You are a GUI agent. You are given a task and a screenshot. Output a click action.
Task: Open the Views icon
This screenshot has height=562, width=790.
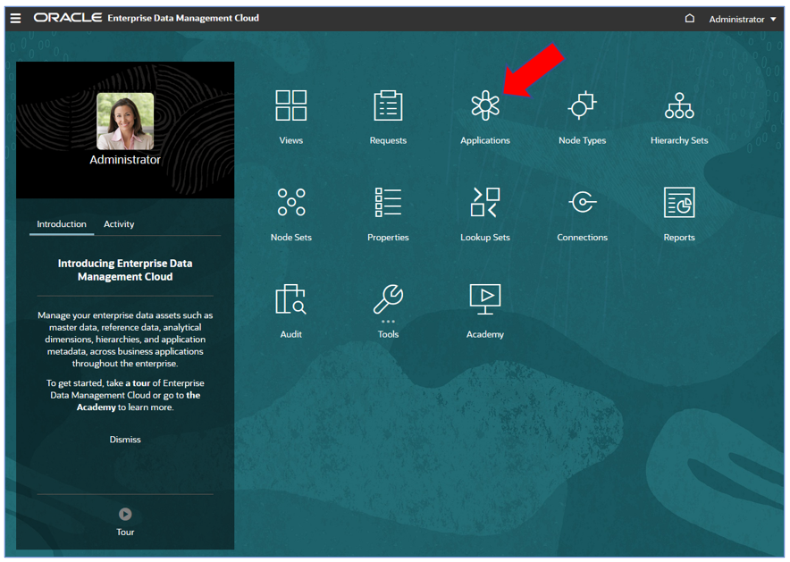(290, 105)
